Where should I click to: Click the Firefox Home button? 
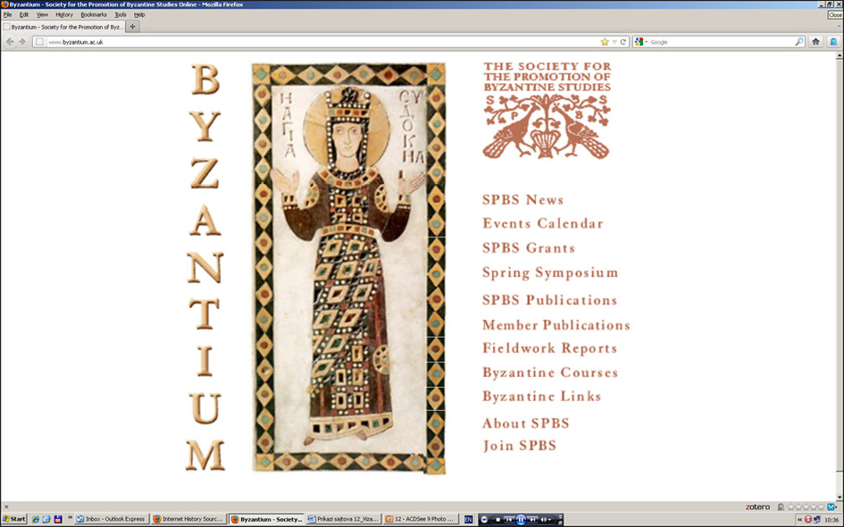click(x=815, y=42)
